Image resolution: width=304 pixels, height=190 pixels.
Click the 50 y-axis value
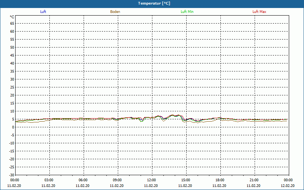pyautogui.click(x=12, y=47)
